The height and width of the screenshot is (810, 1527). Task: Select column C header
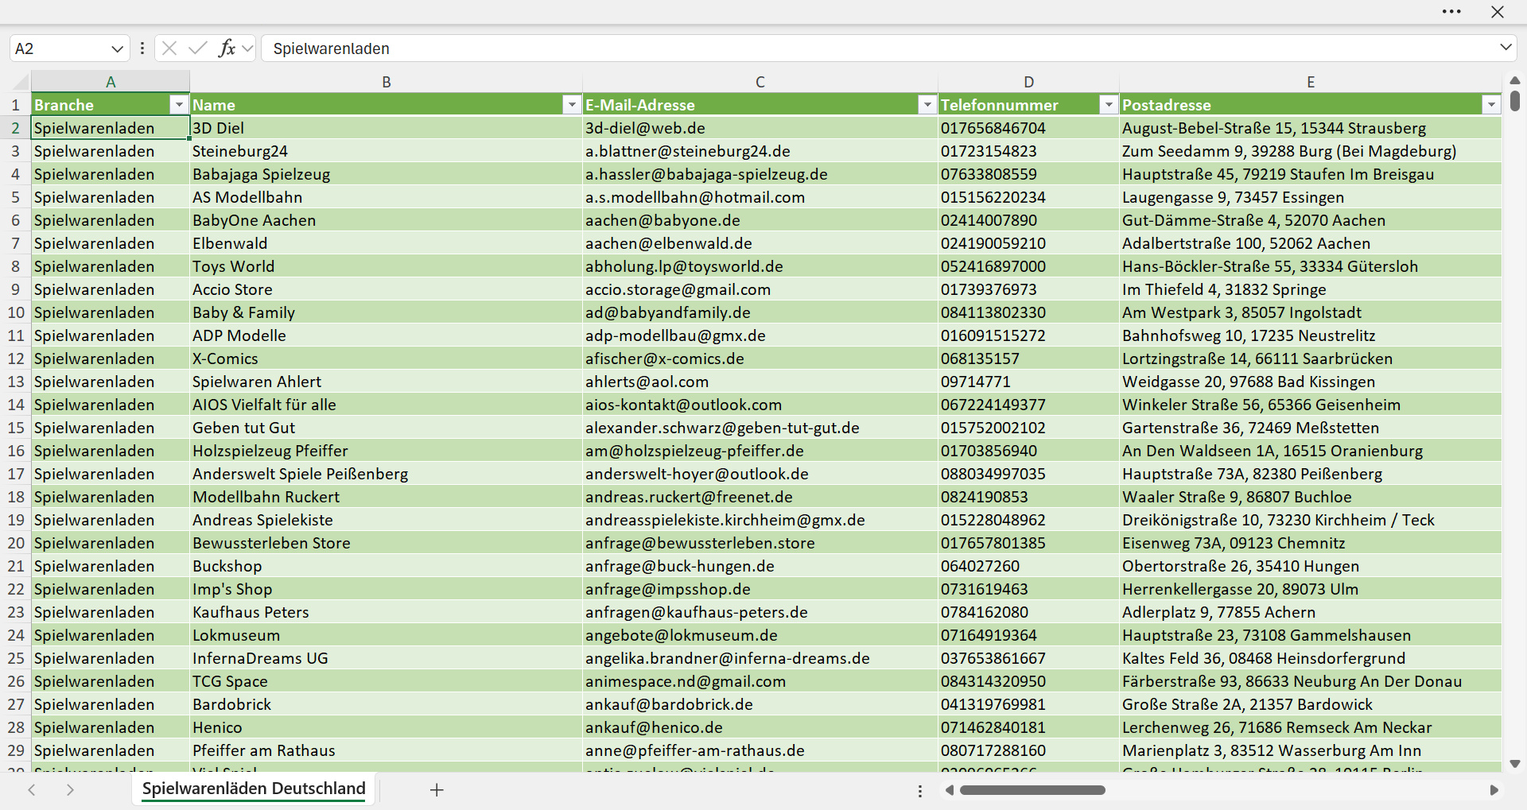point(760,82)
